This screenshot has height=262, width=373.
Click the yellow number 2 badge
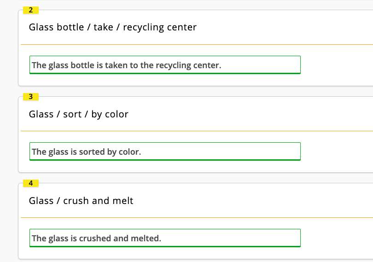pyautogui.click(x=31, y=10)
